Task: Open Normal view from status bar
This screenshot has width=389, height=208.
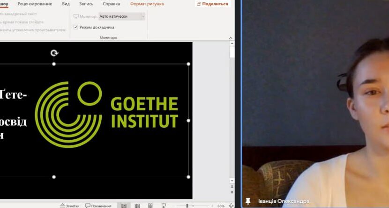Action: [x=124, y=206]
